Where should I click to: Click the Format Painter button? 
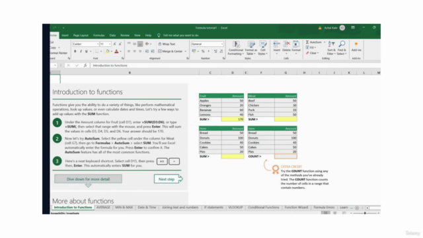pos(59,53)
